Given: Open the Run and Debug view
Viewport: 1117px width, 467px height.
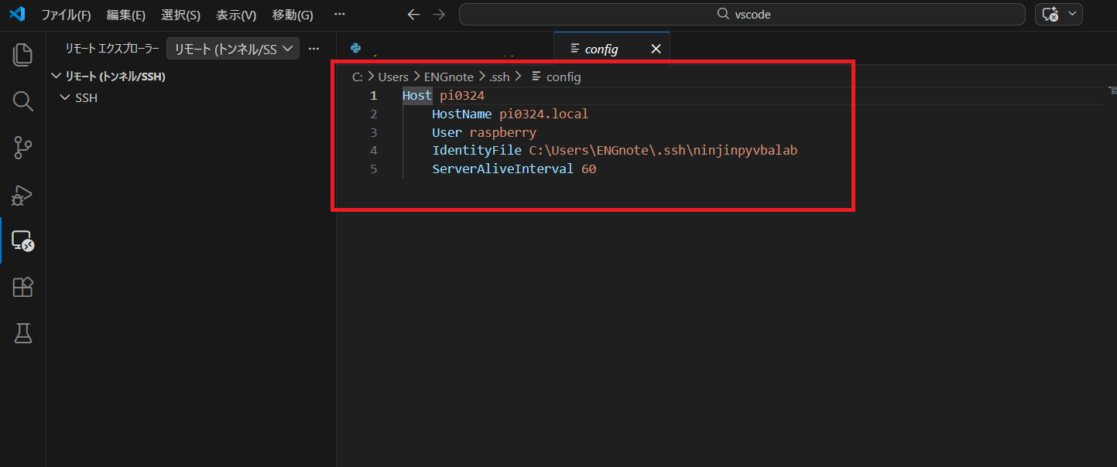Looking at the screenshot, I should (x=23, y=194).
